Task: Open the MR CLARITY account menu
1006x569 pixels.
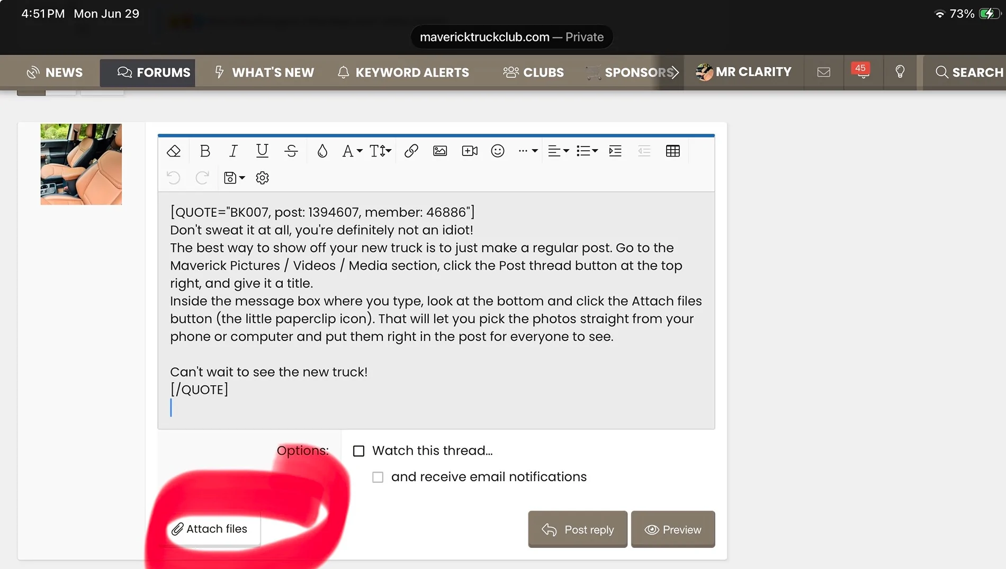Action: 743,72
